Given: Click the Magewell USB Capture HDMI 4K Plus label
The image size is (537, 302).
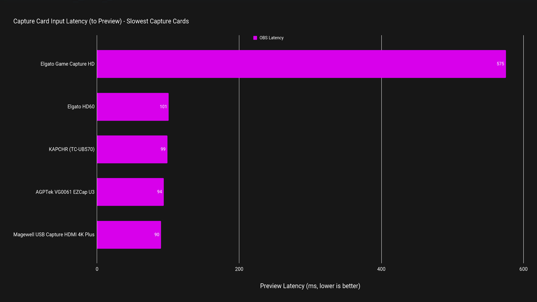Looking at the screenshot, I should click(54, 235).
